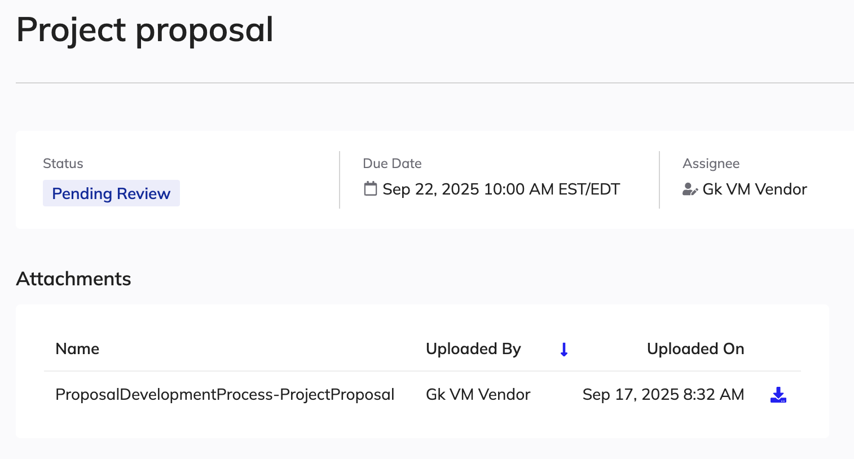Image resolution: width=854 pixels, height=459 pixels.
Task: Select the Project proposal page title
Action: pos(145,30)
